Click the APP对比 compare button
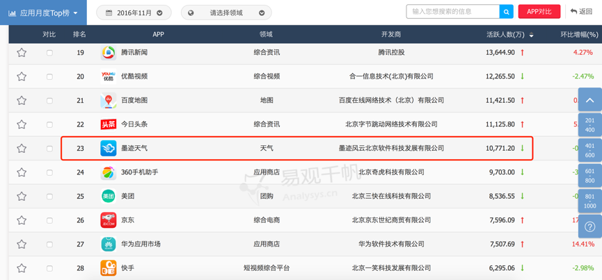Screen dimensions: 602x280 [x=539, y=12]
